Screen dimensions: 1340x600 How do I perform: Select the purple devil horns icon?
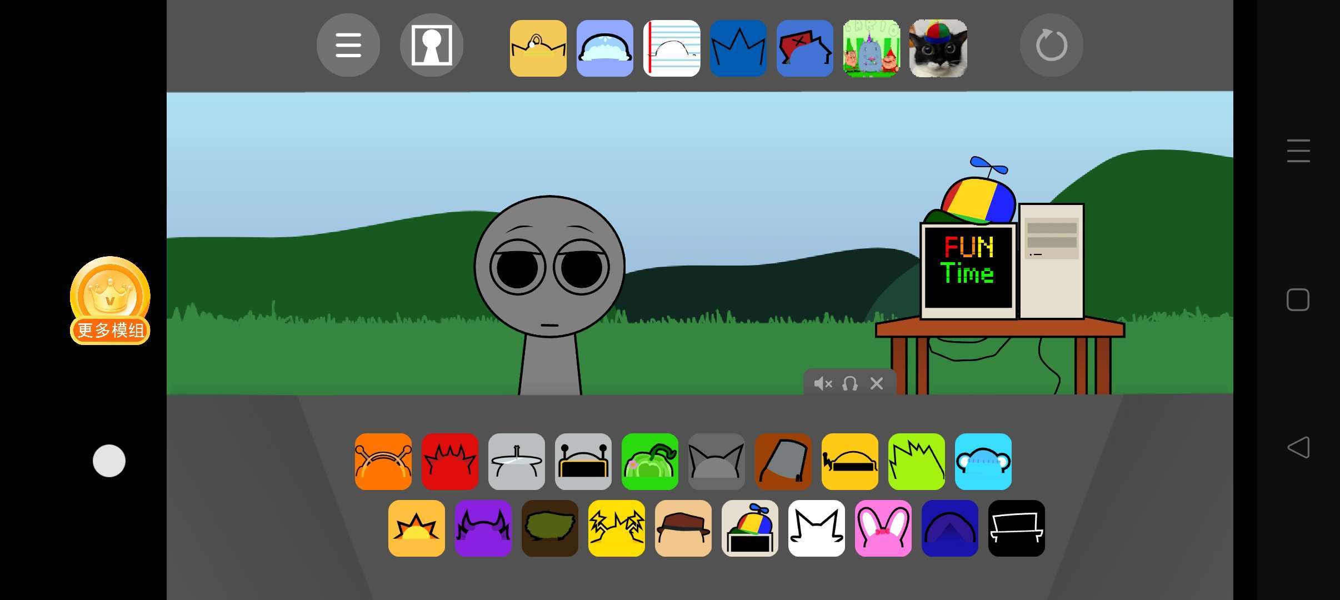coord(483,528)
